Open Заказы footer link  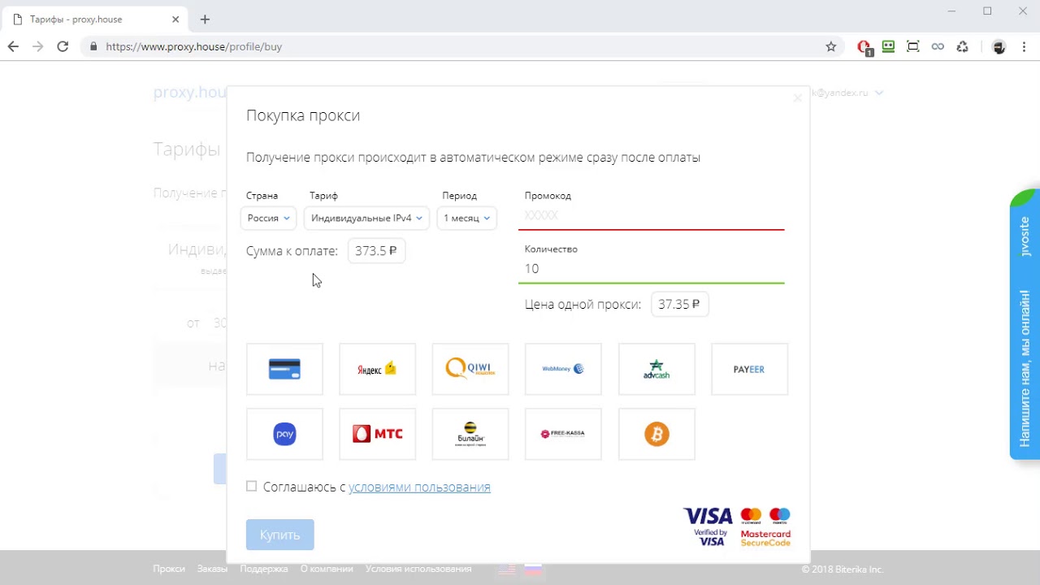(x=212, y=569)
